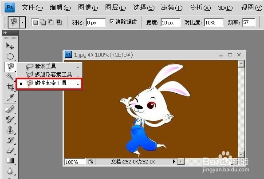Click the 对比度 contrast input field

pyautogui.click(x=214, y=22)
